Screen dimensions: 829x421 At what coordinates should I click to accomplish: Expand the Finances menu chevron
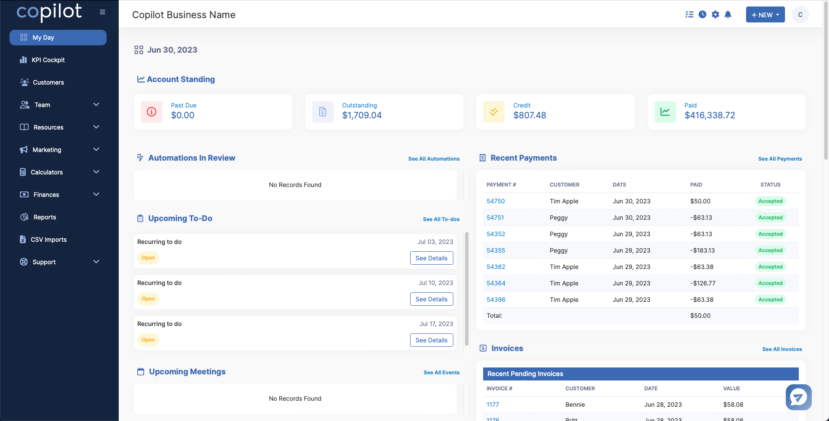[x=96, y=194]
